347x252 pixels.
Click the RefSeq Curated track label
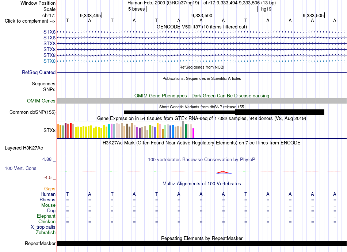tap(39, 73)
